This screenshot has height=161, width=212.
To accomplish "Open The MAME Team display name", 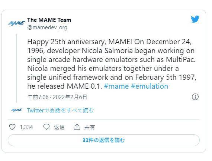I will 49,20.
